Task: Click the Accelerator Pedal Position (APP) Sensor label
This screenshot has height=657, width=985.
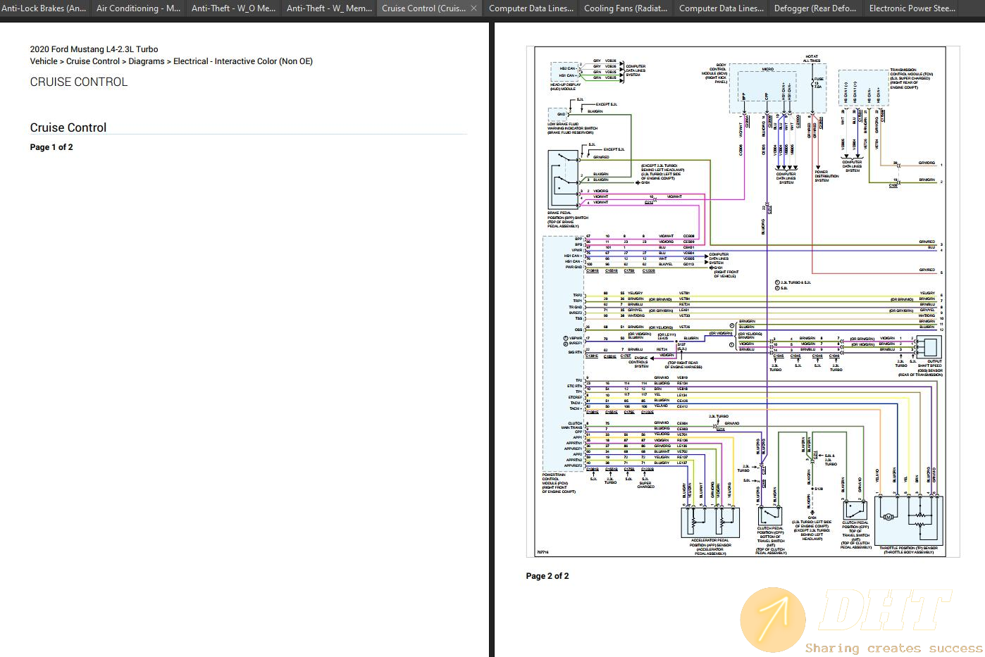Action: coord(710,547)
